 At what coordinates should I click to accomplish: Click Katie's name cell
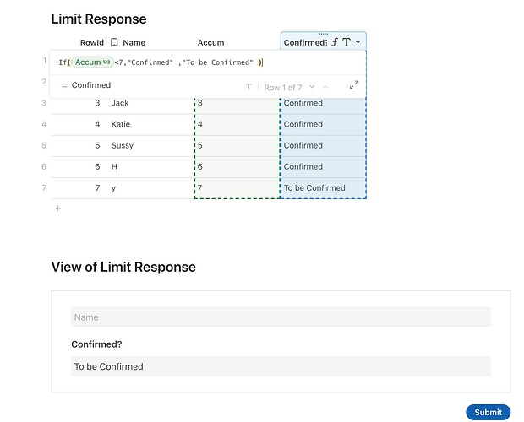pos(121,124)
